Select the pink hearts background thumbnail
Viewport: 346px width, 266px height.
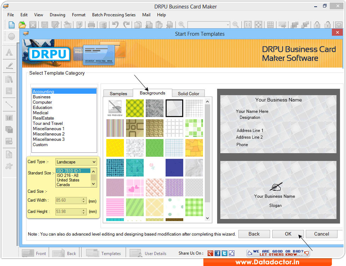click(x=135, y=187)
